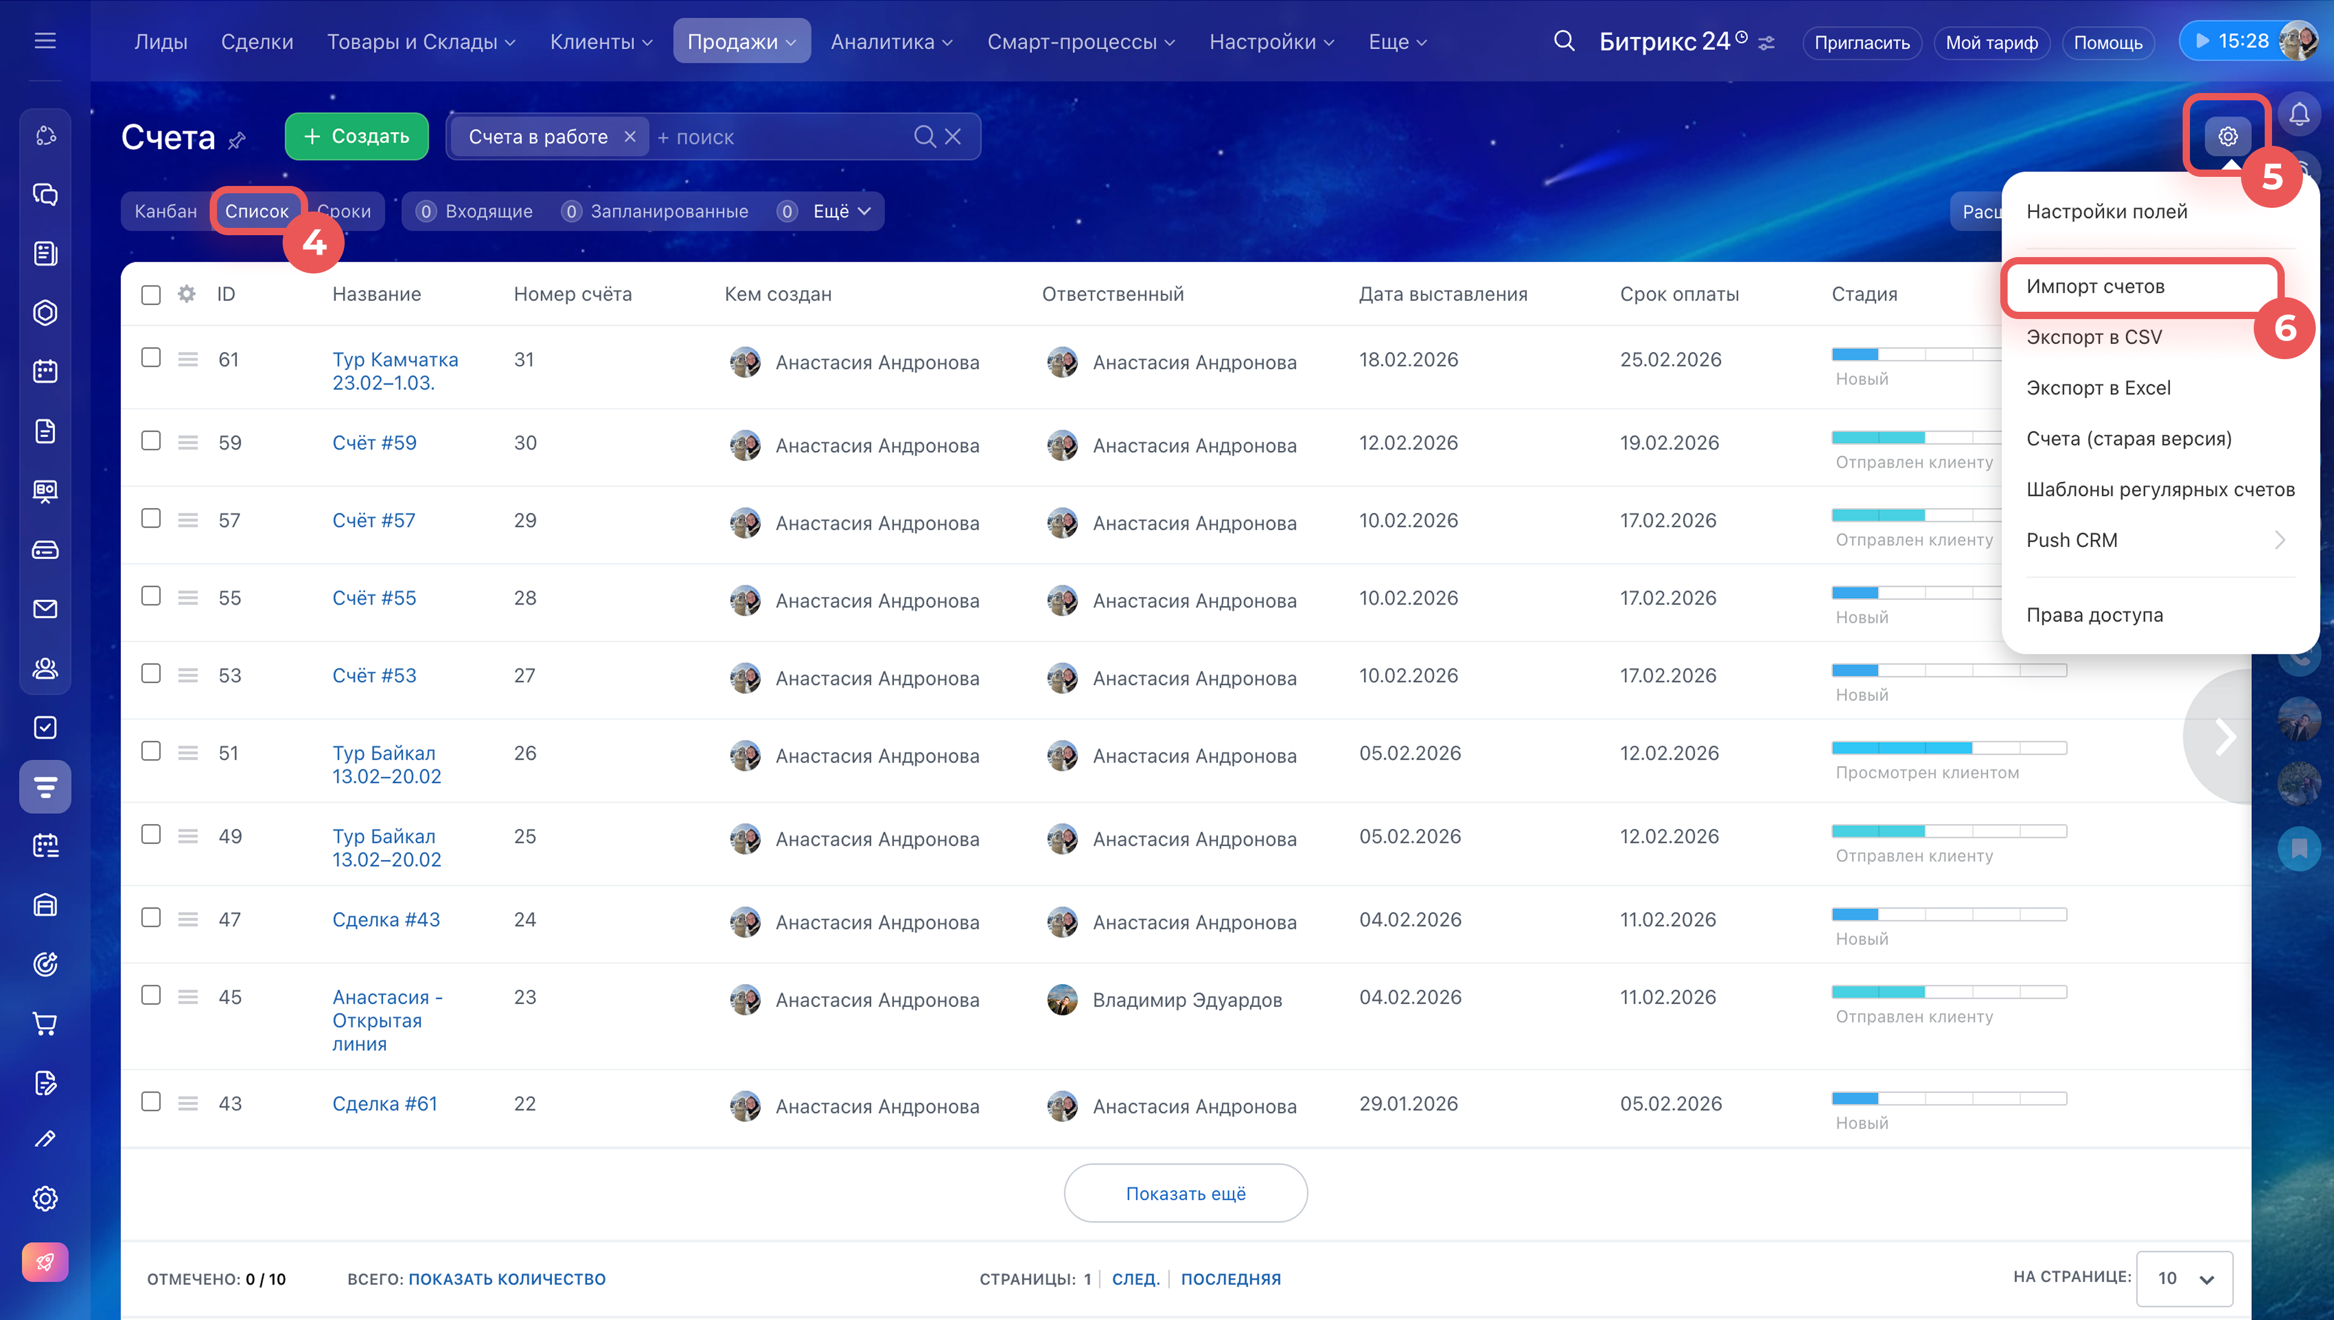Click the gear settings icon near the bell

click(2227, 137)
